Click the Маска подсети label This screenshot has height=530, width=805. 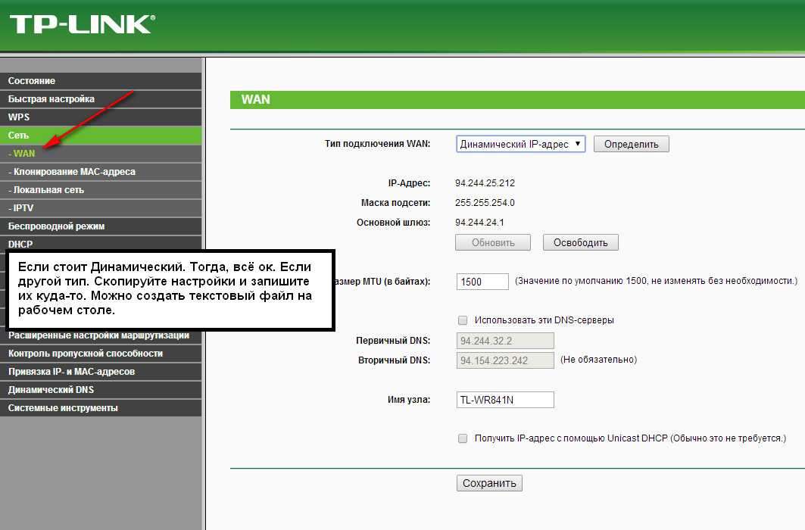tap(396, 203)
